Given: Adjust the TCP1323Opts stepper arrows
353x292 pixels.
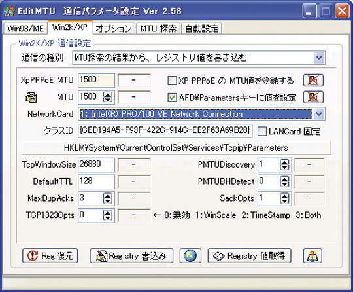Looking at the screenshot, I should point(108,215).
